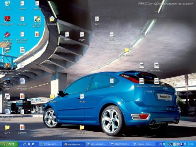Open the AutoCAD Mechanical desktop shortcut

[37, 19]
